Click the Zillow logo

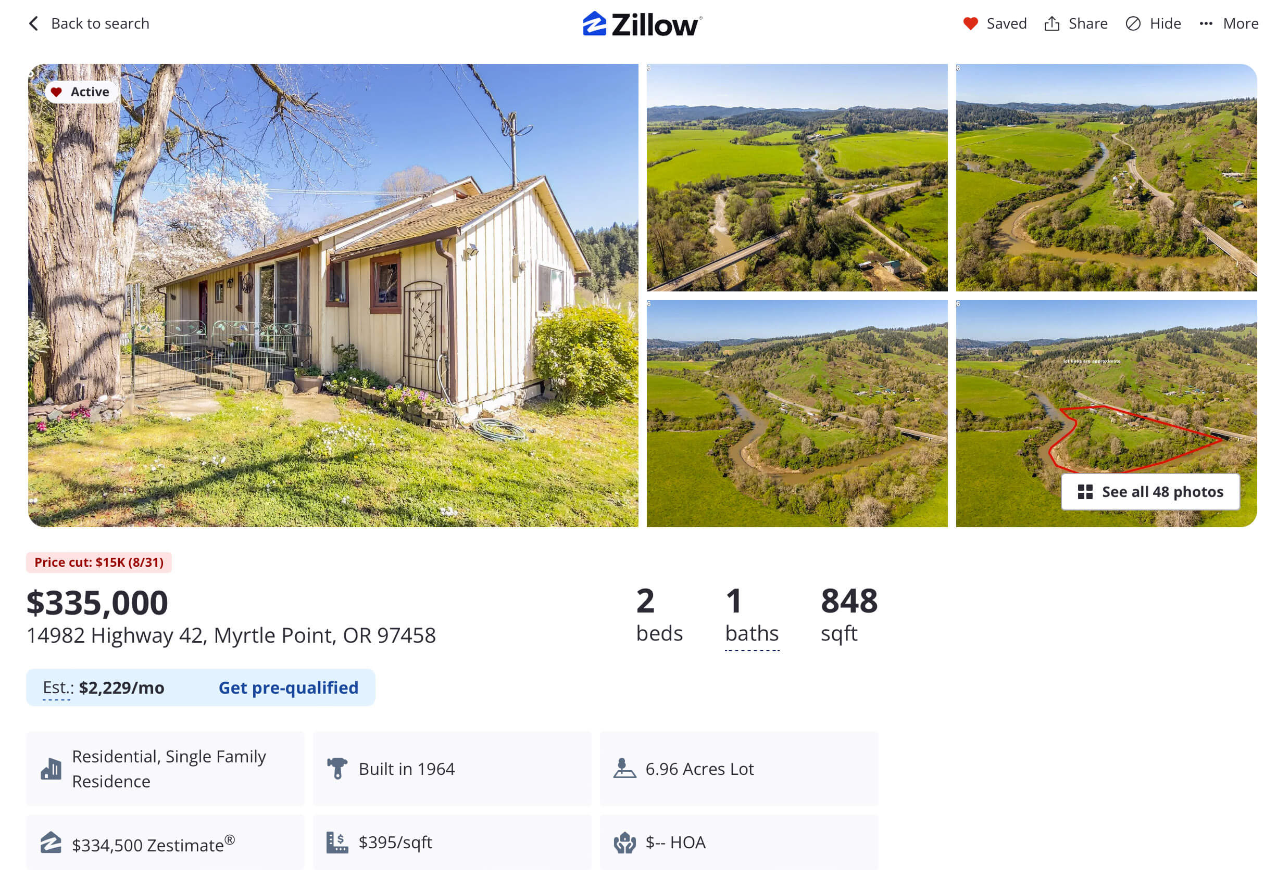pyautogui.click(x=642, y=24)
